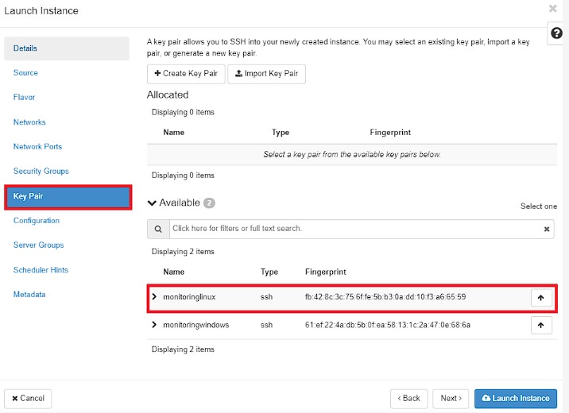Clear the filter search field
569x413 pixels.
(547, 230)
